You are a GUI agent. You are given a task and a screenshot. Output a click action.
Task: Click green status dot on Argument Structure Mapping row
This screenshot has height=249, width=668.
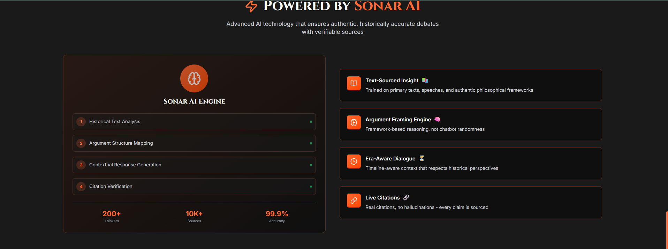(x=311, y=143)
